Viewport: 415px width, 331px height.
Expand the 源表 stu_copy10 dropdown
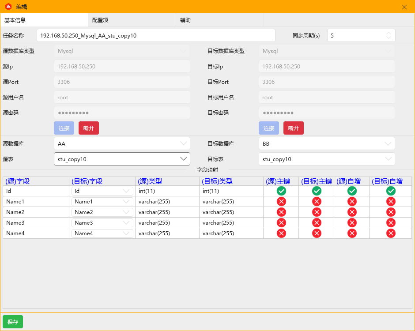point(122,159)
